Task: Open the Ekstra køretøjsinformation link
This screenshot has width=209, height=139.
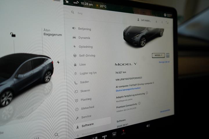Action: click(128, 89)
